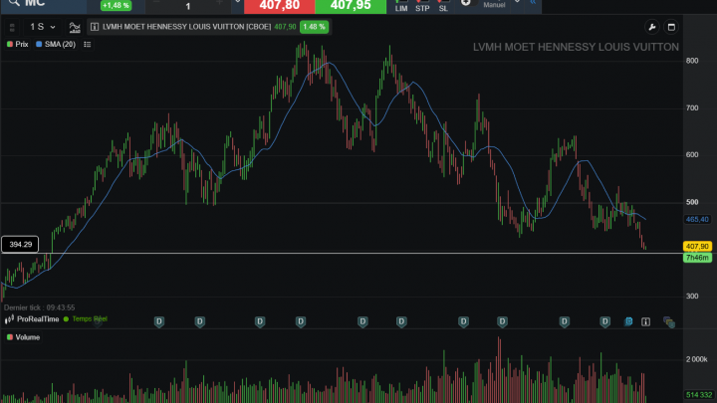Screen dimensions: 717x403
Task: Open the indicator list icon beside SMA (20)
Action: 88,45
